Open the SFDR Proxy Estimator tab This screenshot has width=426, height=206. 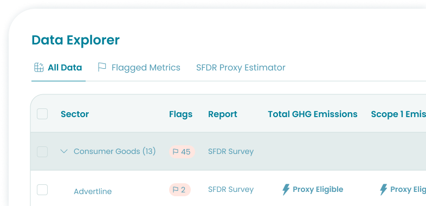(x=241, y=67)
